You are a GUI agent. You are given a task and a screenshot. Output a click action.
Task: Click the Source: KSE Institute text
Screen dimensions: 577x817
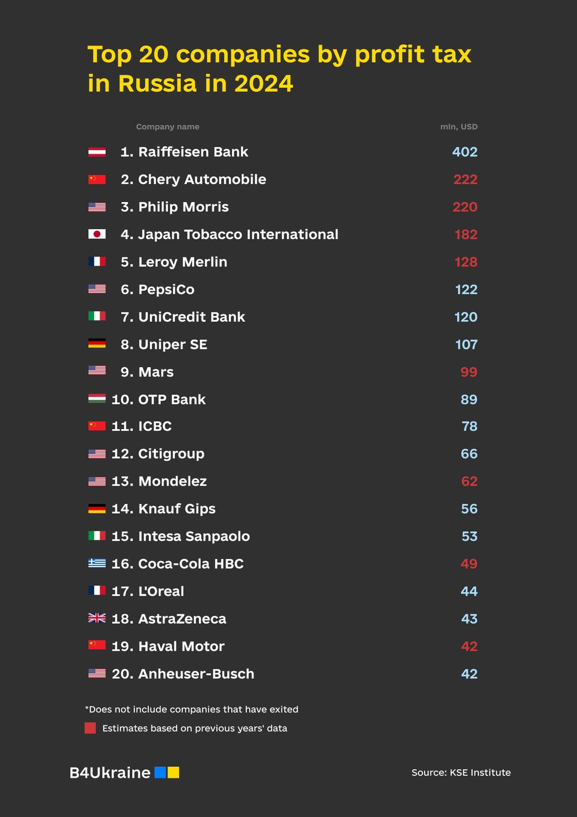[x=461, y=773]
